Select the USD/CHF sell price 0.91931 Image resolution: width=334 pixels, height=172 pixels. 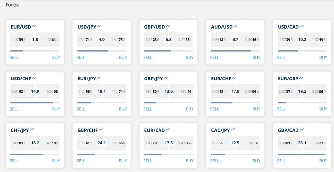(x=20, y=91)
